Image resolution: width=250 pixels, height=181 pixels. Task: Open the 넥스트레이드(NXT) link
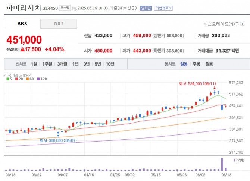tap(222, 24)
